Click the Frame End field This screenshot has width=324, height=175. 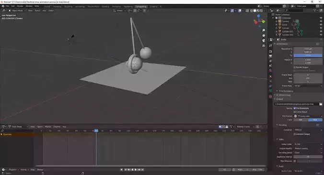click(x=308, y=78)
